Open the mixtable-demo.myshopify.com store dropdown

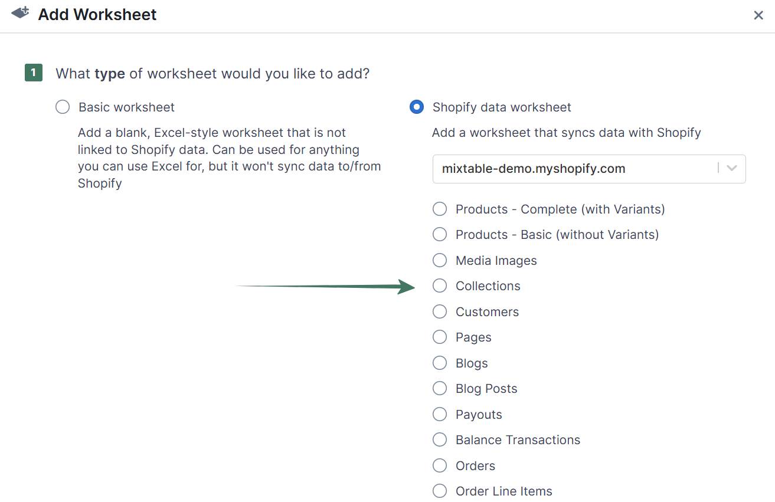pyautogui.click(x=589, y=169)
